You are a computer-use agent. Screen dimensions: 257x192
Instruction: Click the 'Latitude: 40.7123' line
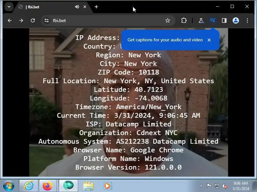128,90
